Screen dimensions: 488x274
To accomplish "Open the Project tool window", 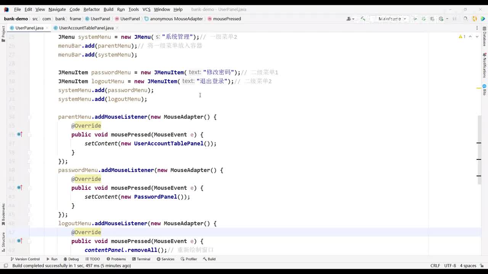I will click(3, 34).
